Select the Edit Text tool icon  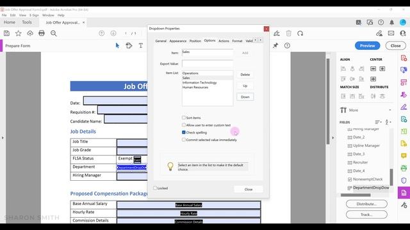129,45
